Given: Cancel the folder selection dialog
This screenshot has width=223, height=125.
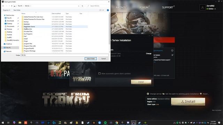Looking at the screenshot, I should (103, 59).
